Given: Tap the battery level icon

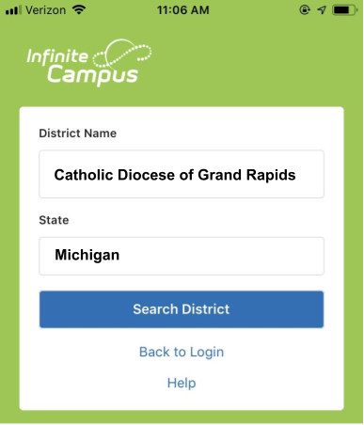Looking at the screenshot, I should (345, 10).
